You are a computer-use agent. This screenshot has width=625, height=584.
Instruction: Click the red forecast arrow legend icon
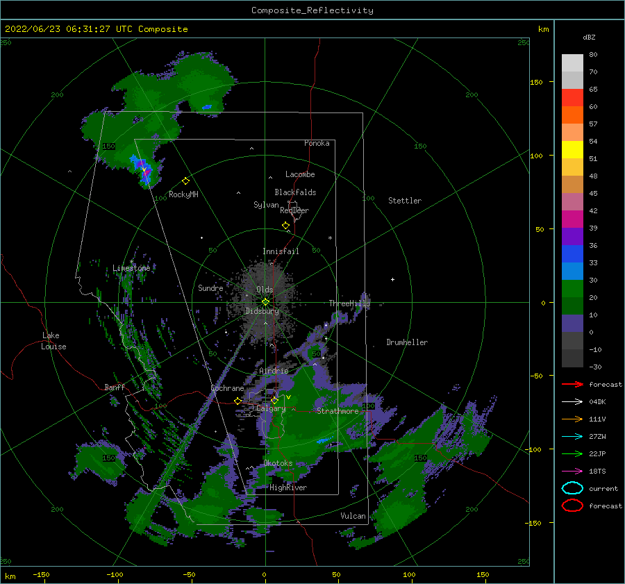click(x=572, y=384)
